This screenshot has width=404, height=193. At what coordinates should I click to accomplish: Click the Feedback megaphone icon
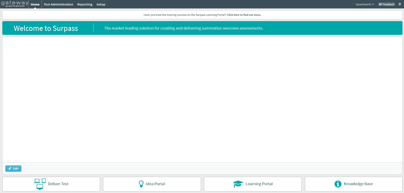pos(381,4)
